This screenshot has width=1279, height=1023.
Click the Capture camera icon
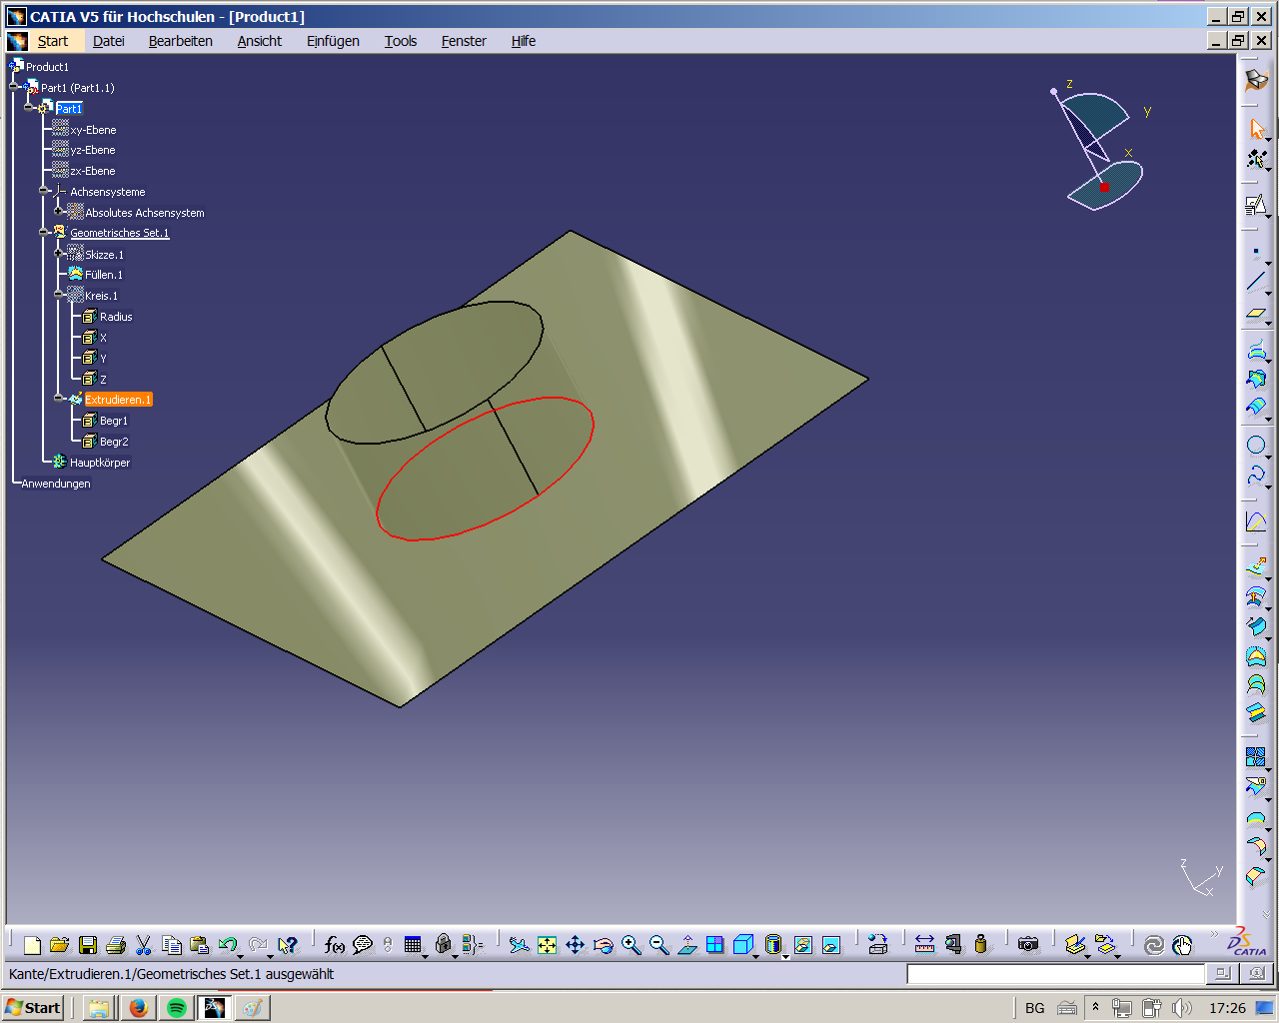tap(1028, 945)
